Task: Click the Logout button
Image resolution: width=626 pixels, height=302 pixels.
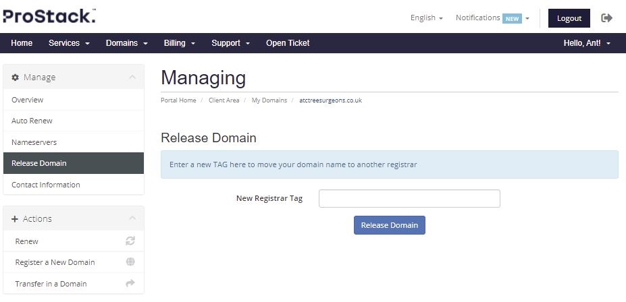Action: tap(569, 18)
